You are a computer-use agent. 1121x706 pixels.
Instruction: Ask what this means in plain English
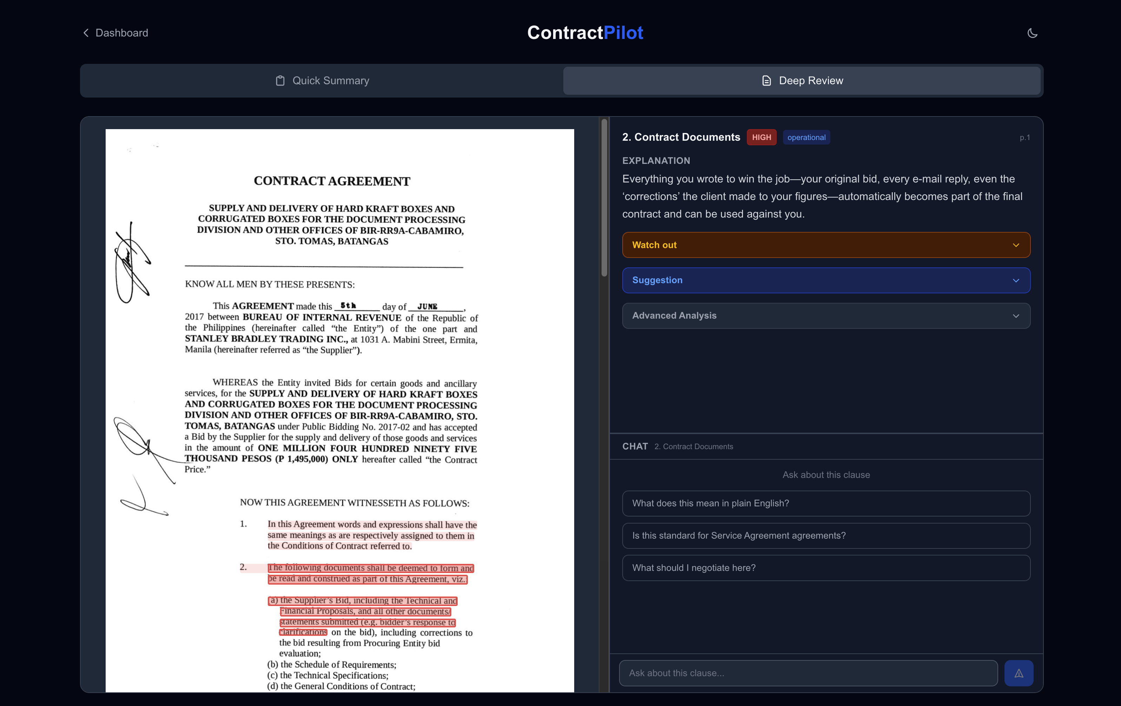coord(825,504)
